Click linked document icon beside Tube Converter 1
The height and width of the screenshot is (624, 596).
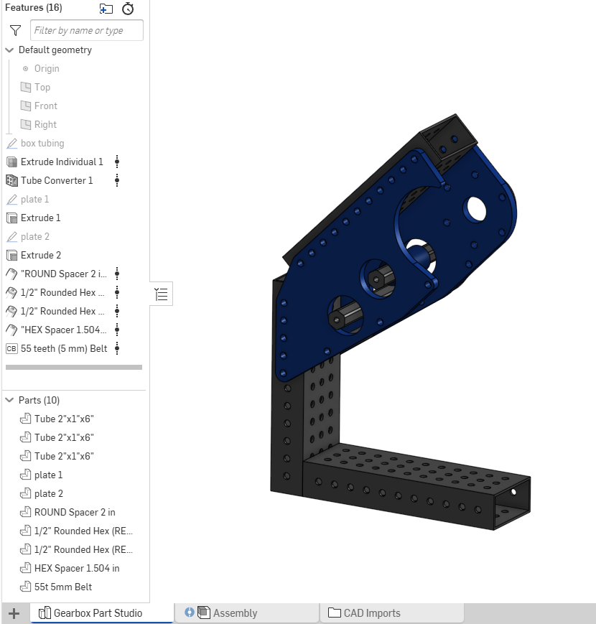click(117, 180)
